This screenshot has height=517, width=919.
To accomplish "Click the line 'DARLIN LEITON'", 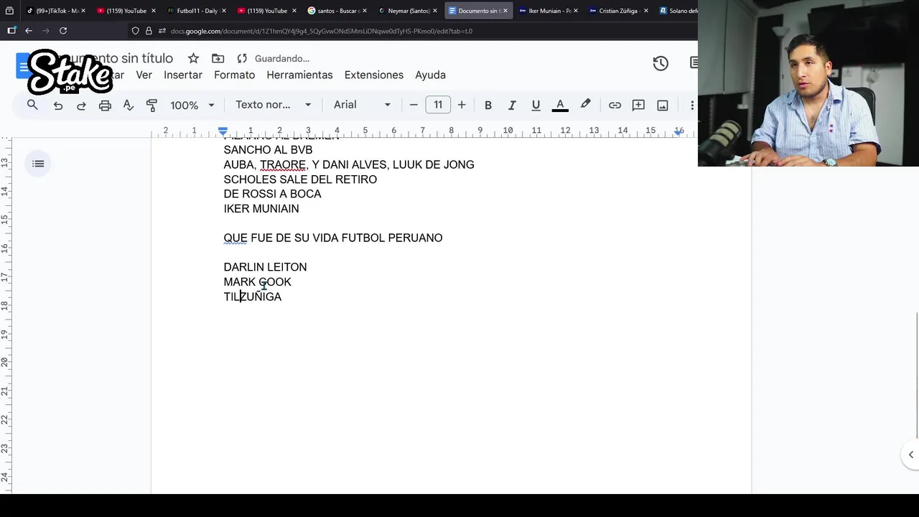I will (x=265, y=267).
